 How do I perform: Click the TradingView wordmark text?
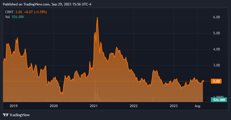[x=19, y=115]
